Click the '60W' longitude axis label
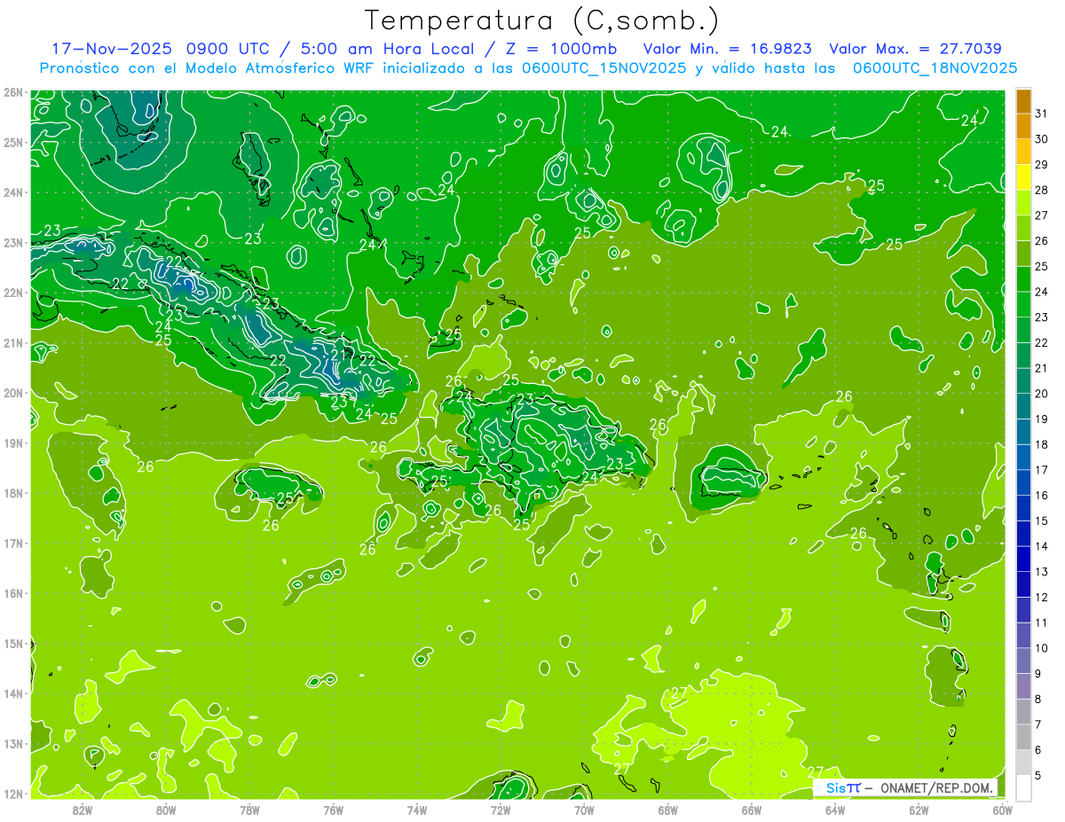The height and width of the screenshot is (822, 1065). click(x=1003, y=810)
